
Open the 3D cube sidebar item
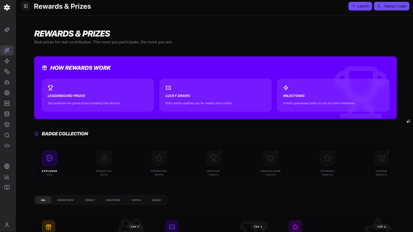[x=7, y=124]
